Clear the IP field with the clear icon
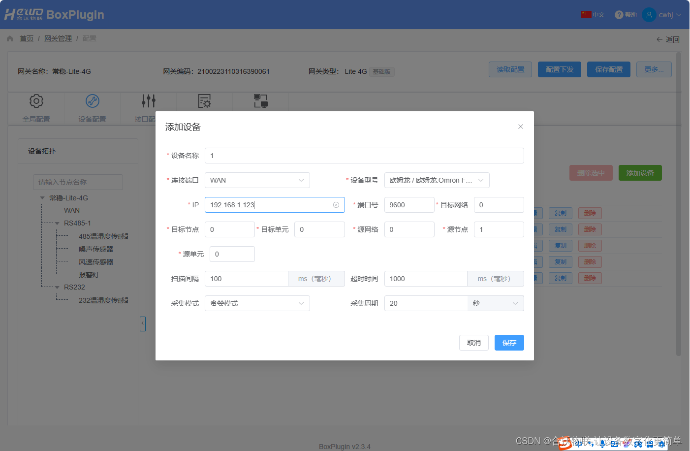Viewport: 690px width, 451px height. coord(336,205)
